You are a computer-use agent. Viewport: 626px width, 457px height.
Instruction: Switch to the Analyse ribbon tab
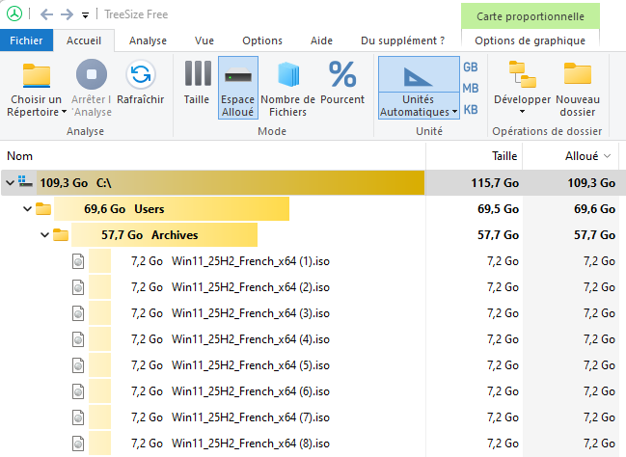coord(148,40)
